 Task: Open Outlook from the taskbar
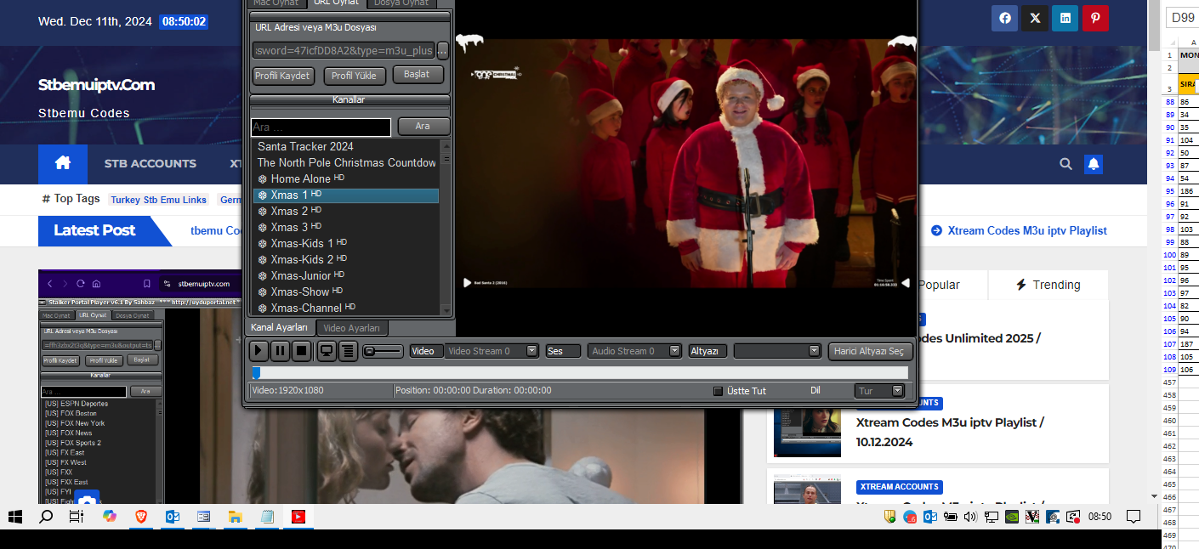(x=173, y=517)
